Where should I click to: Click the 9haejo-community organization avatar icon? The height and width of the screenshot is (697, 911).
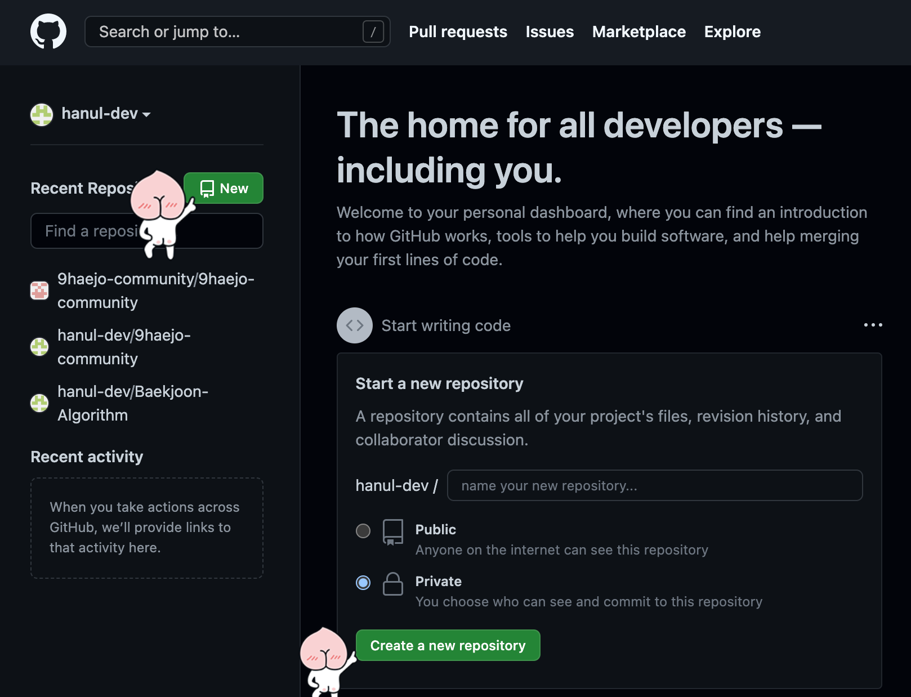[x=39, y=291]
